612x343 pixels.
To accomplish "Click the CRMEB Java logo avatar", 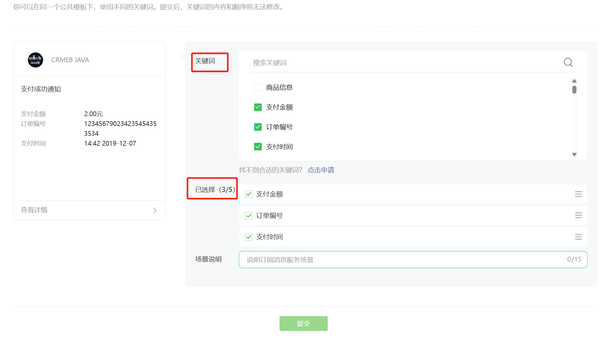I will pyautogui.click(x=36, y=60).
